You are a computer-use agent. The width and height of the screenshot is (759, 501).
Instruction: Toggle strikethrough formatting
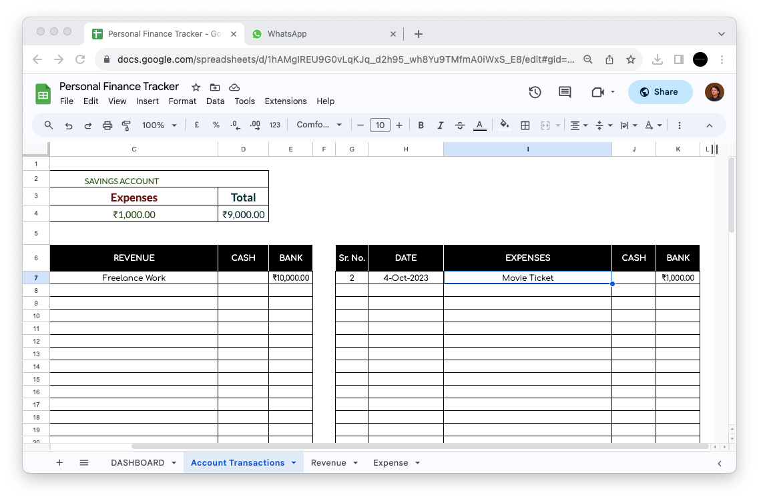coord(459,125)
